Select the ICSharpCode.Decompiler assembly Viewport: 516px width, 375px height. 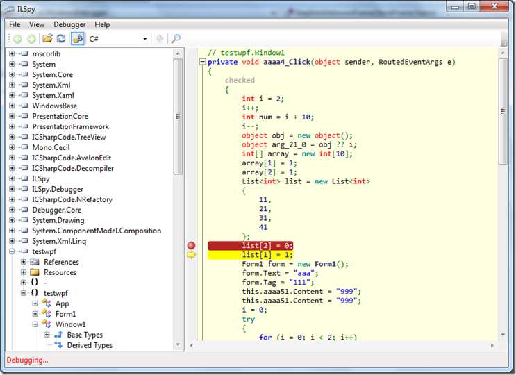point(72,168)
